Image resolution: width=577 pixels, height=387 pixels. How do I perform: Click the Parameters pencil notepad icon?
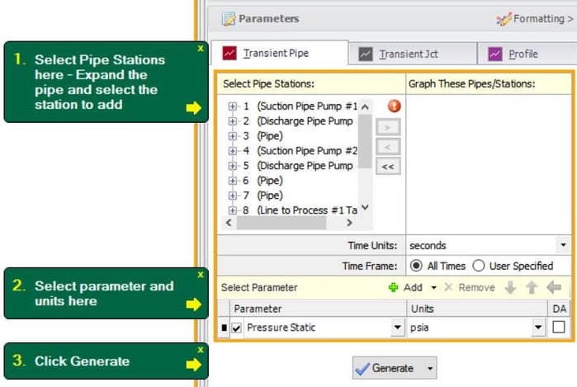[229, 19]
